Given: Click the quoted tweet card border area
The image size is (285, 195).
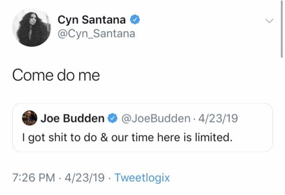Looking at the screenshot, I should (x=142, y=127).
